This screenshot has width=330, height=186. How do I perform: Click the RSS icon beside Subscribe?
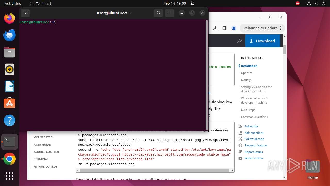click(240, 126)
